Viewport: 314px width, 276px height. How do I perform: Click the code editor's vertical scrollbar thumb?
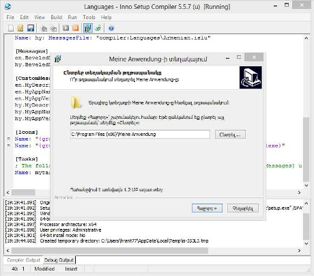[306, 150]
